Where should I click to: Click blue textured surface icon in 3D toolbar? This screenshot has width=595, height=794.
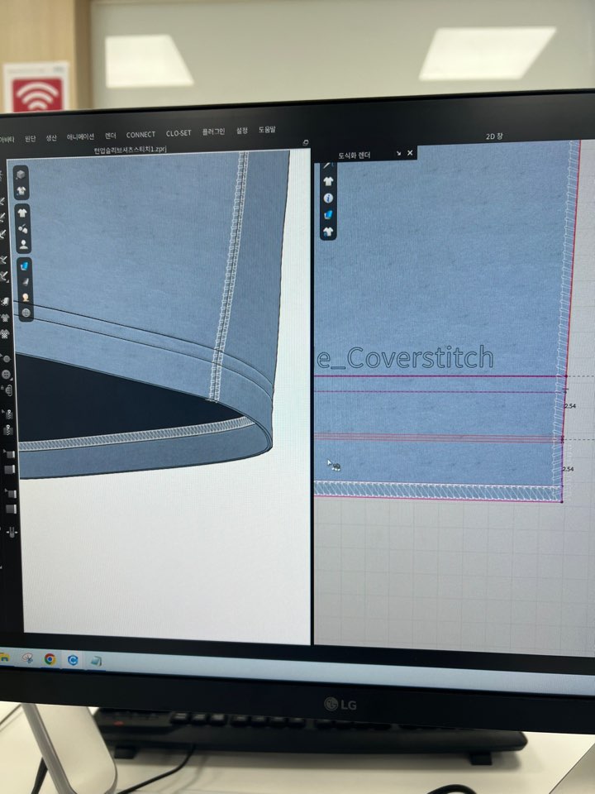tap(24, 265)
